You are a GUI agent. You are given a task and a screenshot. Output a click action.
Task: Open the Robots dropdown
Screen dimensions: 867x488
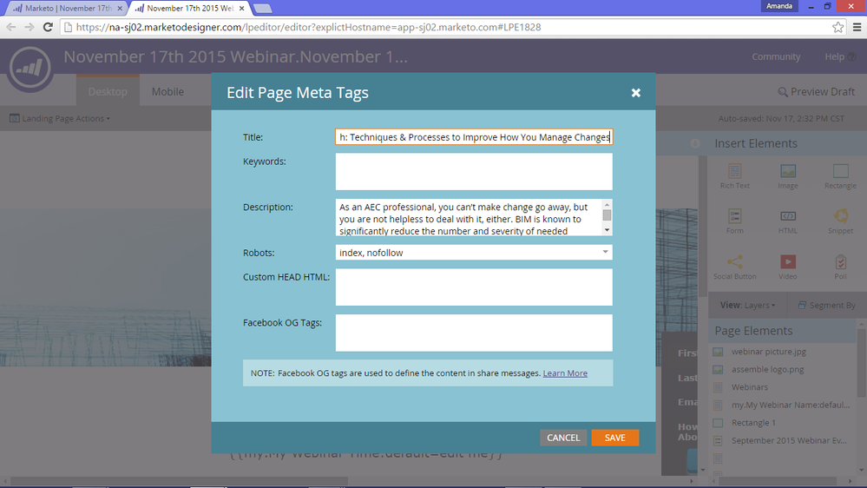[474, 253]
